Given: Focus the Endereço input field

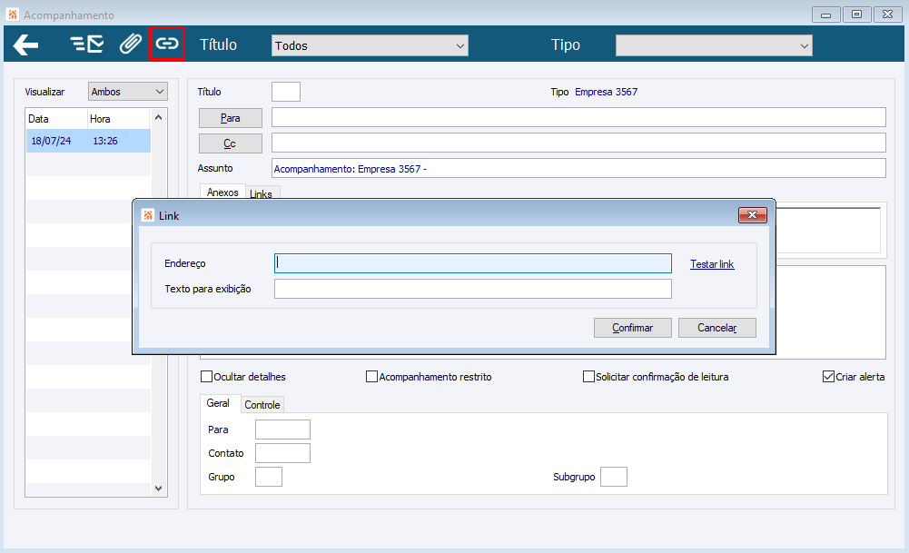Looking at the screenshot, I should pyautogui.click(x=473, y=263).
